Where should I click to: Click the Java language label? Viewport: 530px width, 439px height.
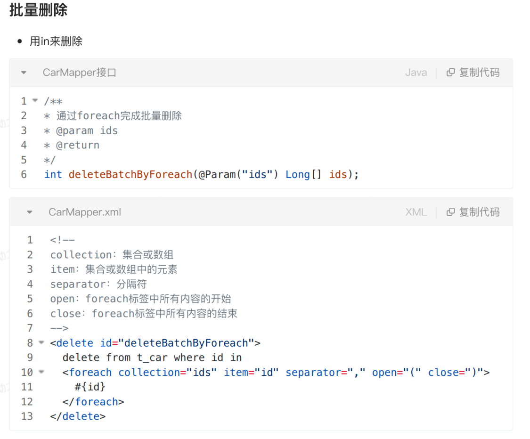pyautogui.click(x=416, y=73)
